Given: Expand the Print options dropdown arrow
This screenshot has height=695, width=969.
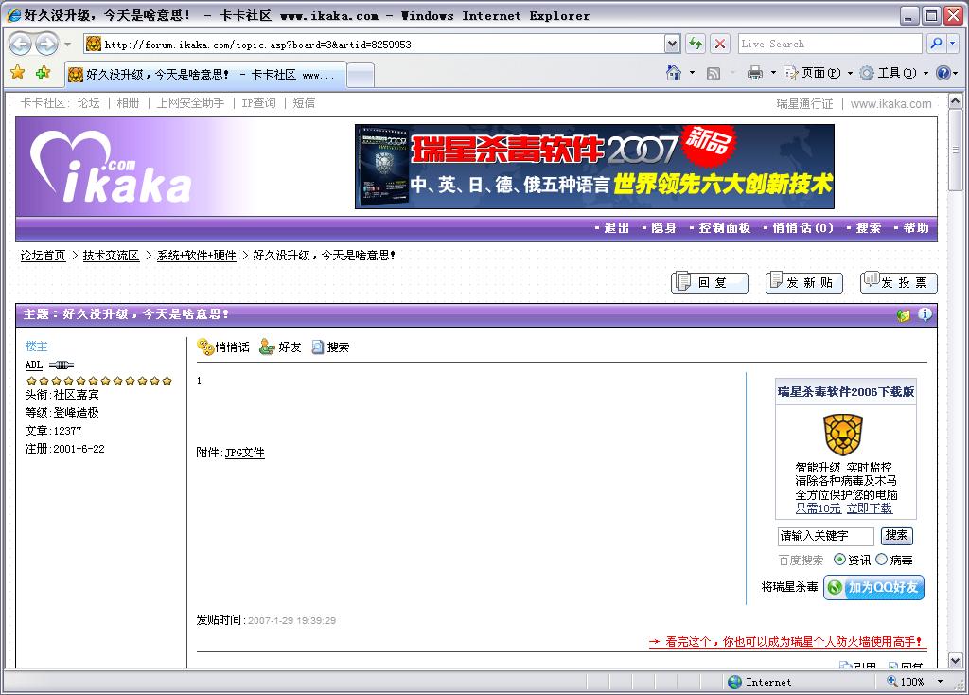Looking at the screenshot, I should 773,73.
